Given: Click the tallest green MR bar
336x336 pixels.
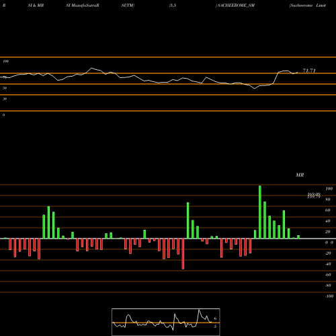Looking at the screenshot, I should (x=260, y=212).
